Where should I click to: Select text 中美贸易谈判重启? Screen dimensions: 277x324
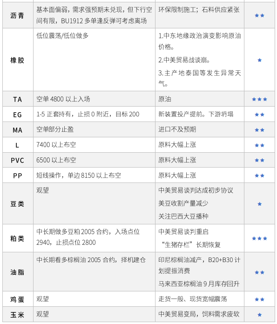(183, 232)
